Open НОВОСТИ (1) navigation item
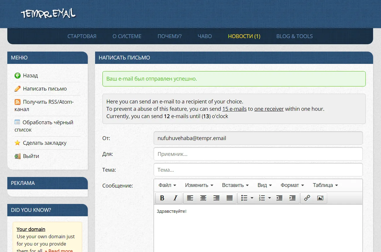This screenshot has width=381, height=252. (x=244, y=36)
